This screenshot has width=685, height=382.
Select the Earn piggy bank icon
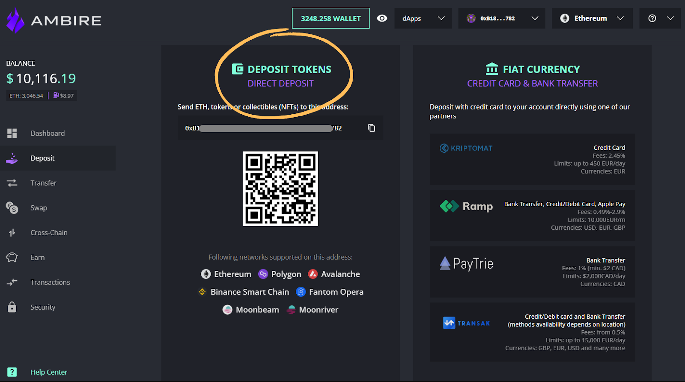(12, 258)
